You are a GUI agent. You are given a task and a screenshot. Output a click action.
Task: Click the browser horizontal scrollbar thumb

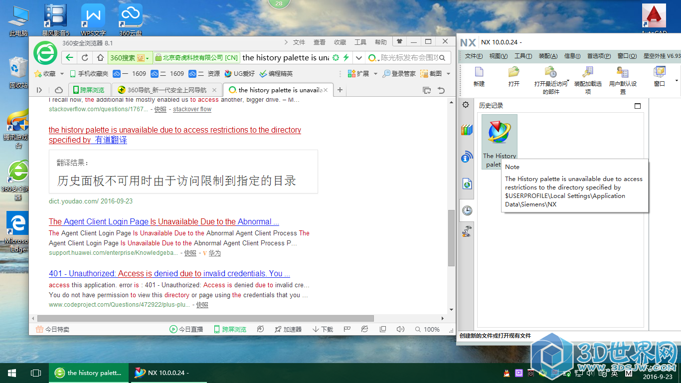pos(205,318)
